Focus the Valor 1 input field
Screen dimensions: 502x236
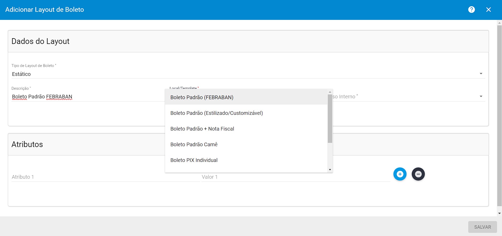coord(296,177)
